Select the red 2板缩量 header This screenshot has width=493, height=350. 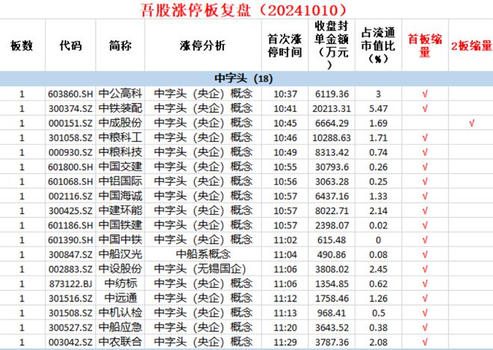(471, 46)
